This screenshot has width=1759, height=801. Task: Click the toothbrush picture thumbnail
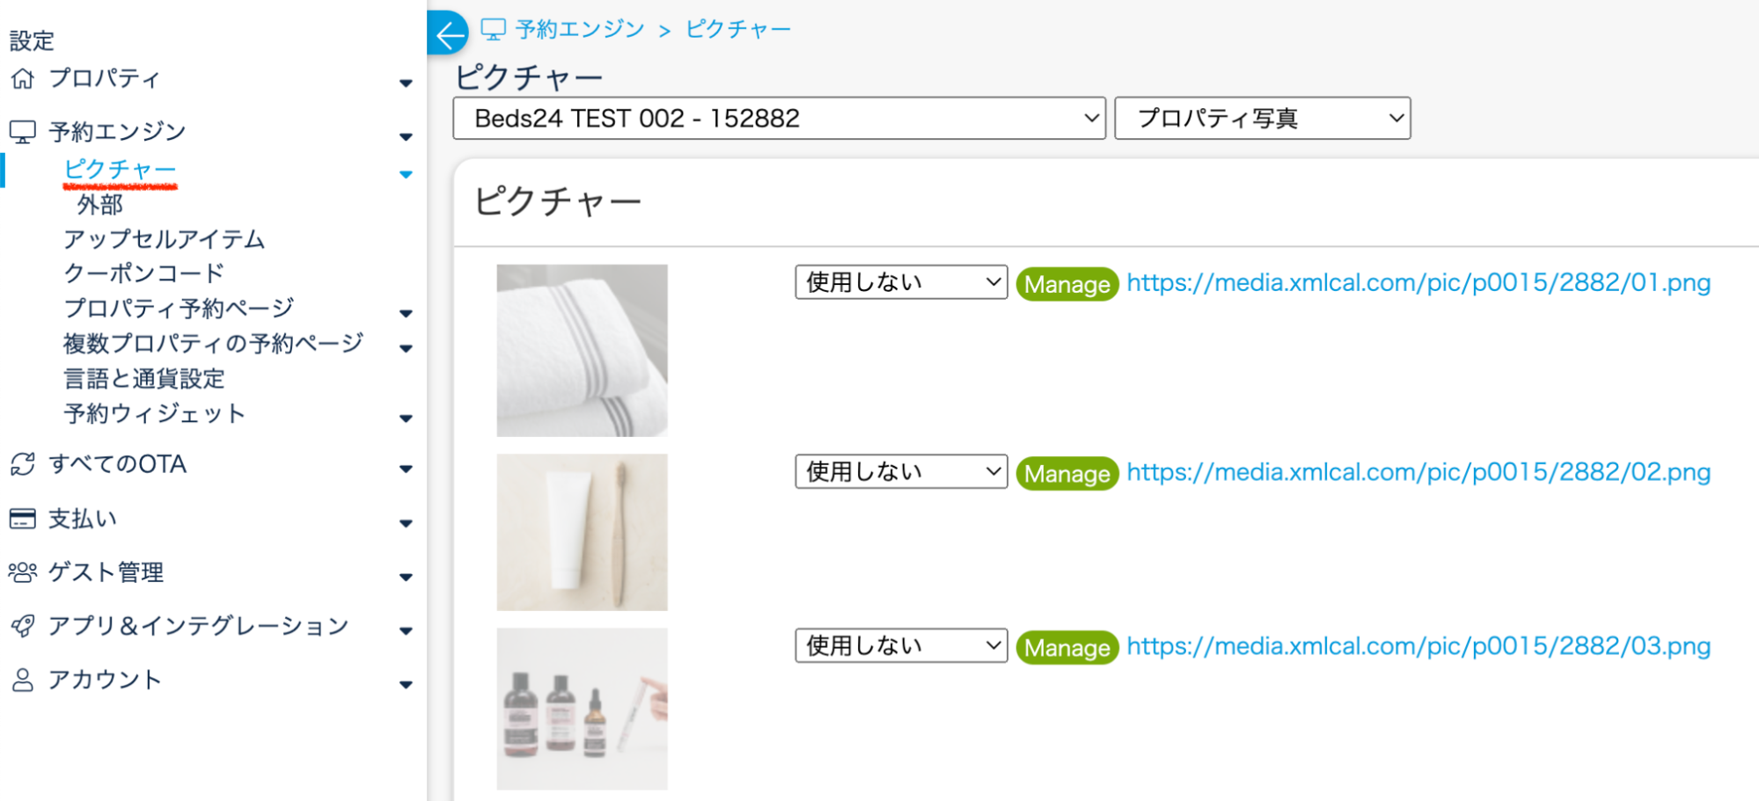[582, 532]
